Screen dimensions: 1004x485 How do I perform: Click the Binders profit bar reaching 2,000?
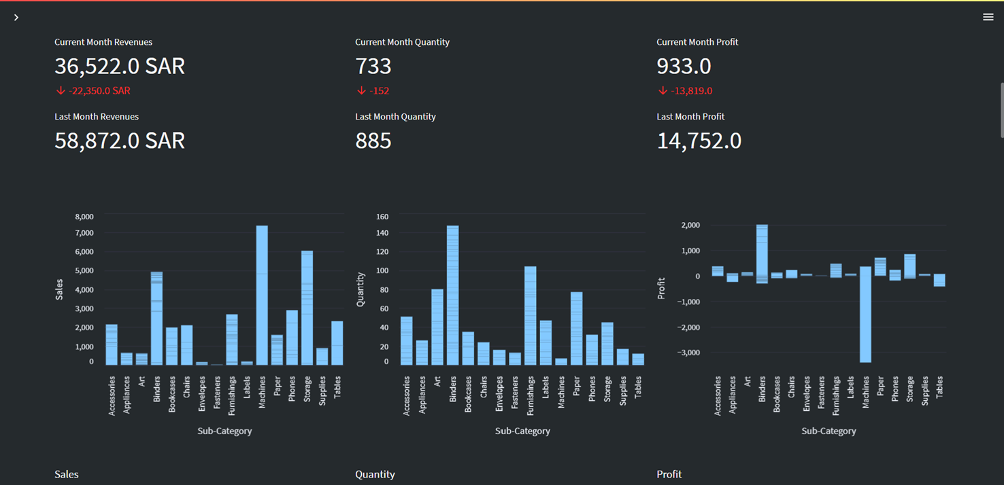click(x=763, y=248)
